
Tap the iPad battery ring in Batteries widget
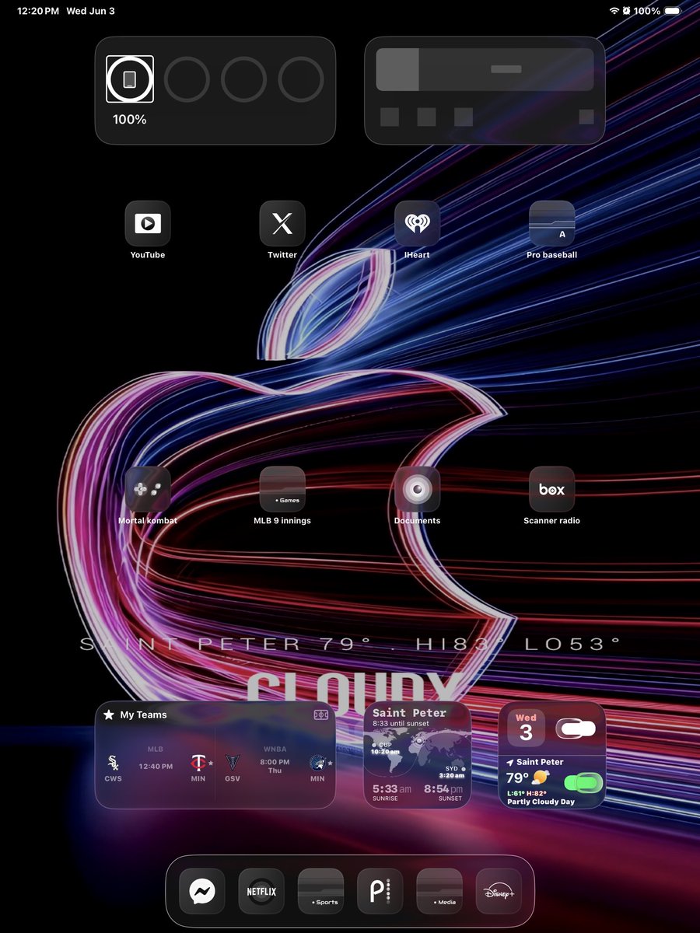tap(130, 79)
